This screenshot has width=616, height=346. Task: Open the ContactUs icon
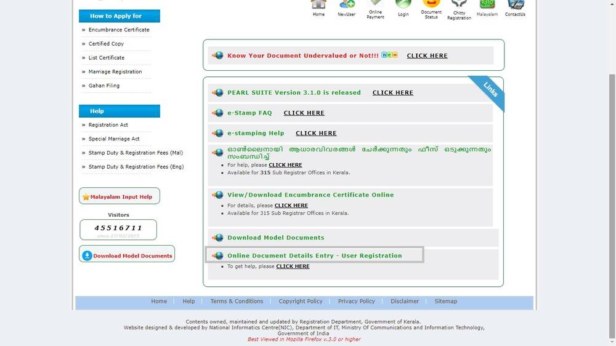pyautogui.click(x=515, y=5)
